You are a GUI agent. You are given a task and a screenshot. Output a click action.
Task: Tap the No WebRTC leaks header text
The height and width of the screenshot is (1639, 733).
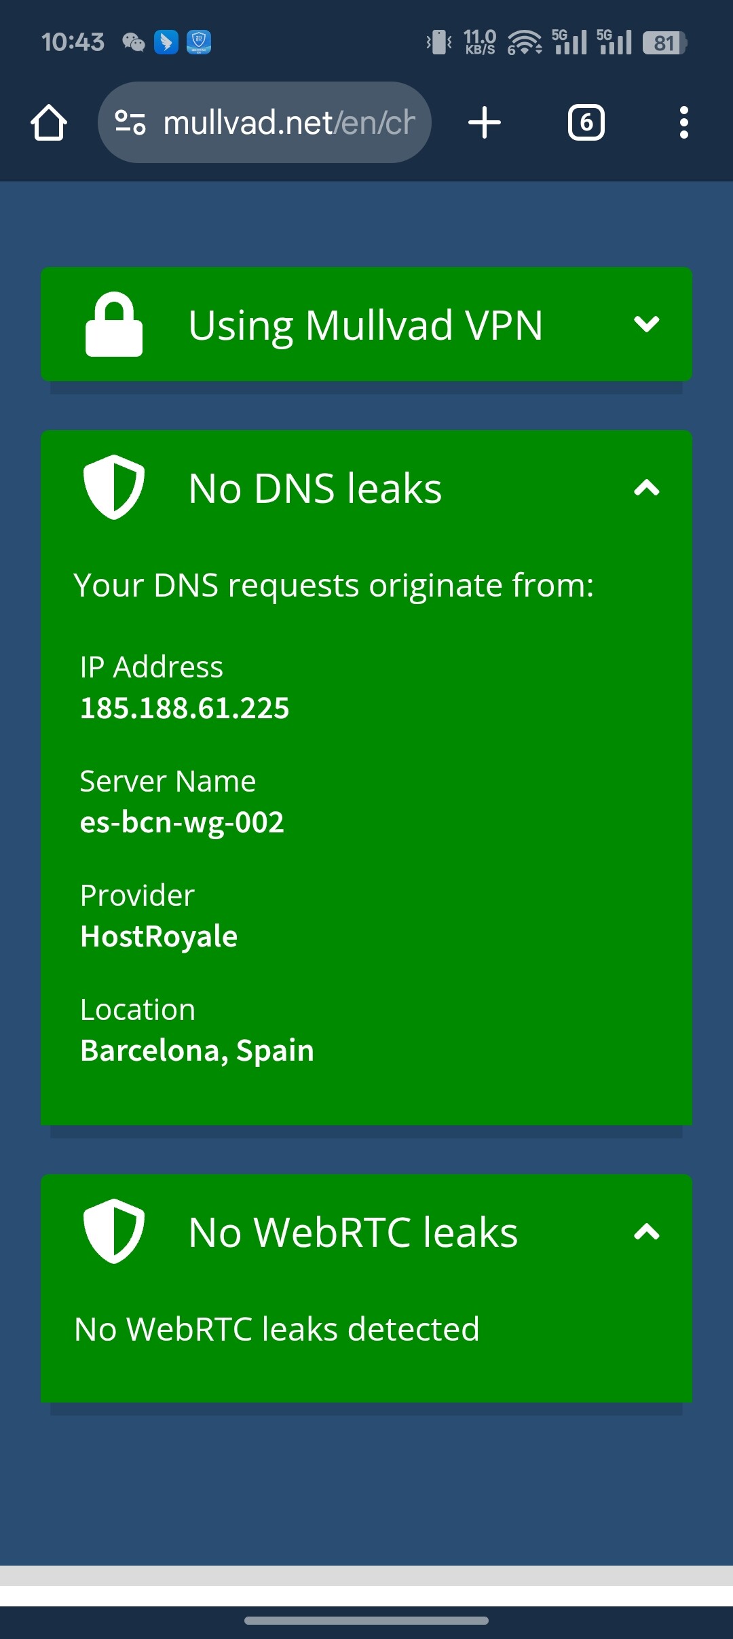coord(353,1232)
